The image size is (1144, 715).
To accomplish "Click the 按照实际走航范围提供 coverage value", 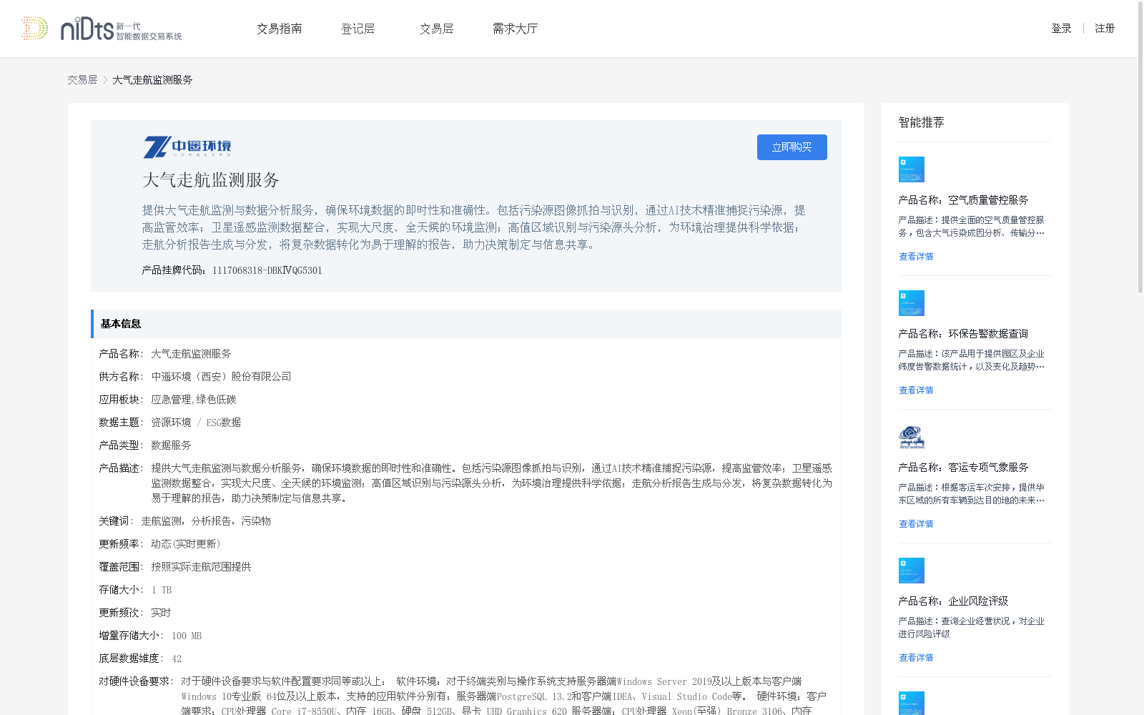I will [201, 567].
